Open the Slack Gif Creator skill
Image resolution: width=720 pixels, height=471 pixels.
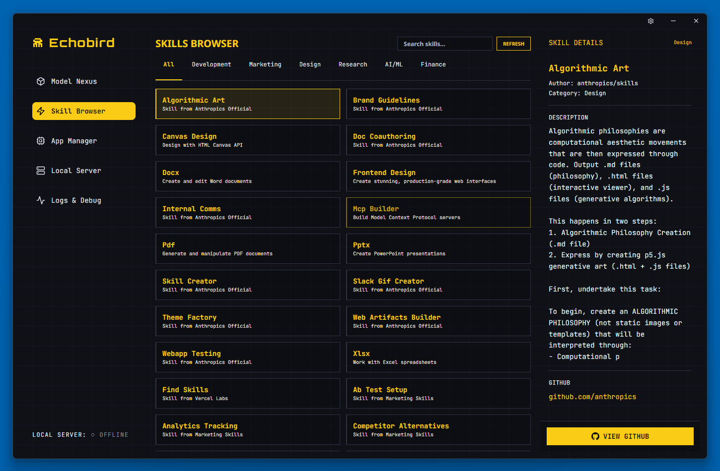pos(438,285)
